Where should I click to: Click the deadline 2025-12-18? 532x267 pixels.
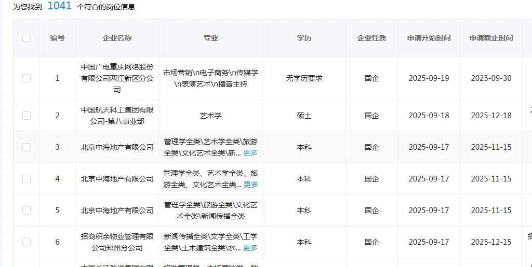point(491,116)
